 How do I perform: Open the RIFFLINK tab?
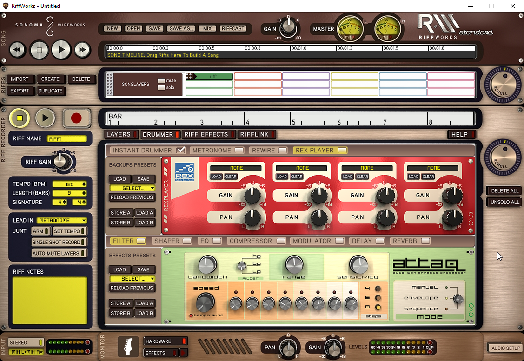coord(257,134)
